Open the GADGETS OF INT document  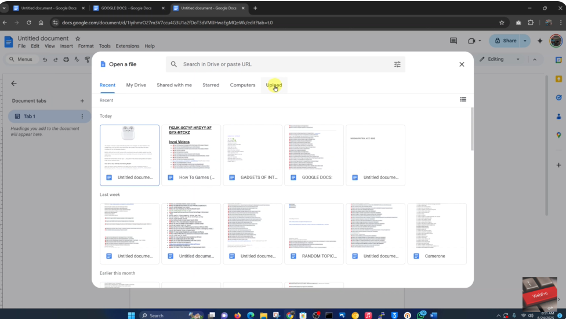tap(252, 155)
